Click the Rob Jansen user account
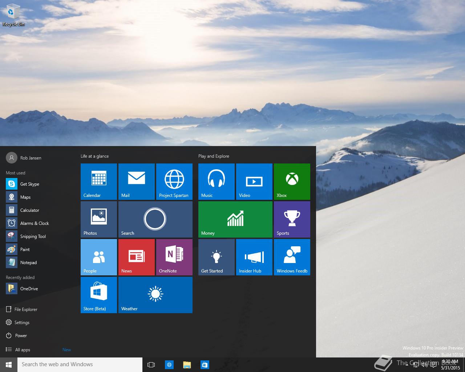The height and width of the screenshot is (372, 465). pyautogui.click(x=24, y=158)
